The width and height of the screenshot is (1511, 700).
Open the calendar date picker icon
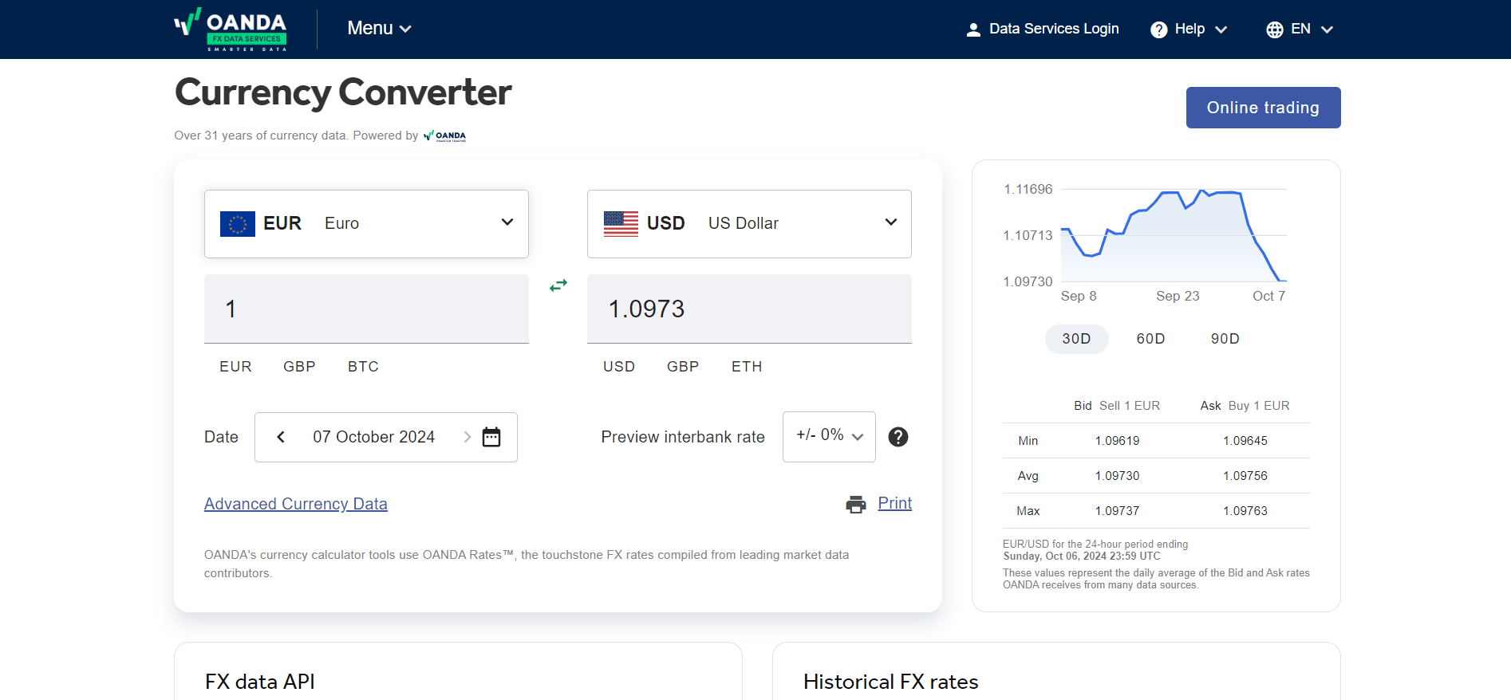pyautogui.click(x=491, y=437)
